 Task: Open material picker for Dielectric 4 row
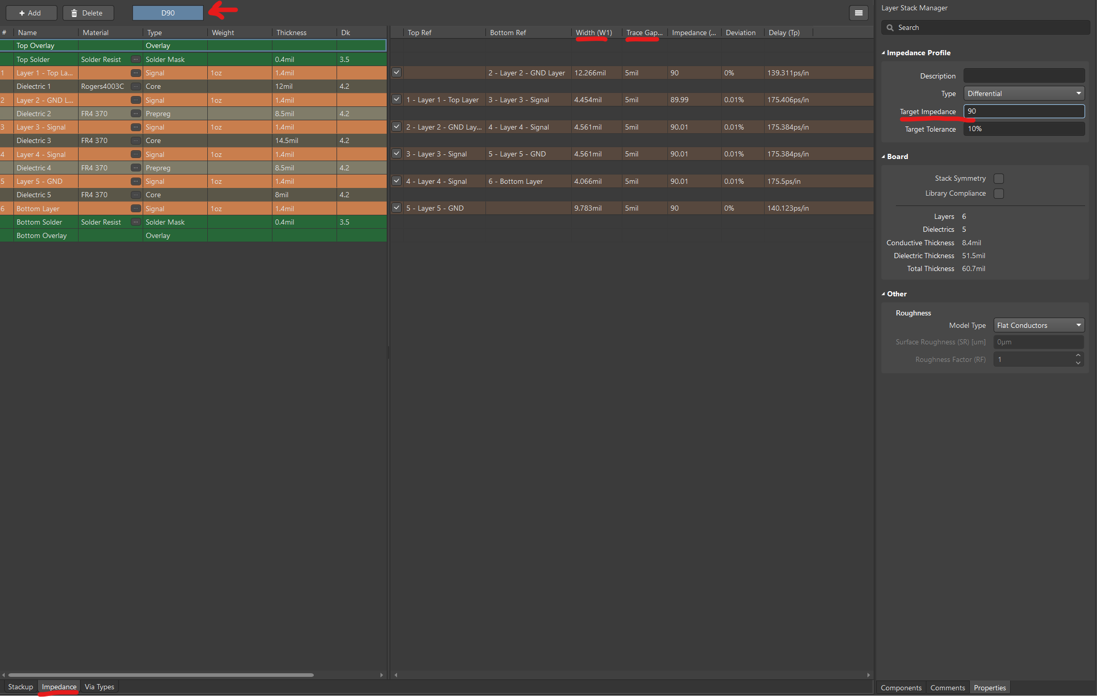pyautogui.click(x=136, y=168)
